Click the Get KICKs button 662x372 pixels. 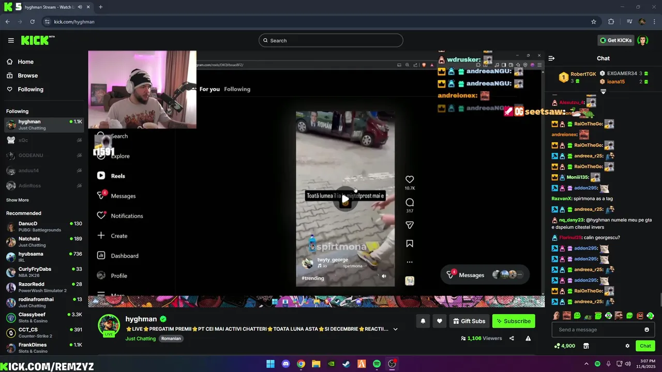615,40
